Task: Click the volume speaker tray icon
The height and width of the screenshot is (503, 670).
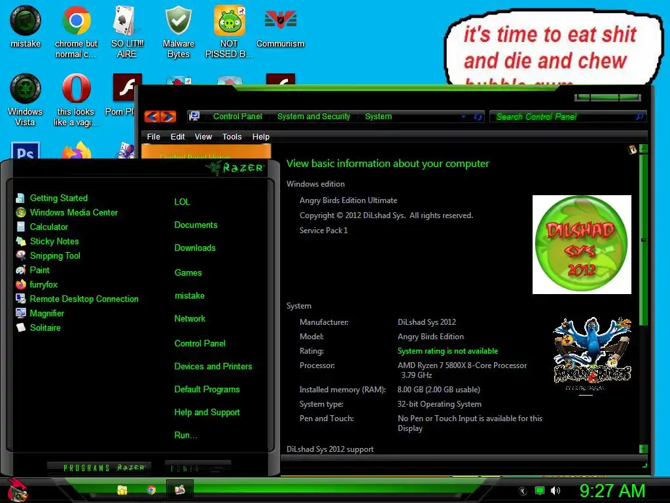Action: tap(555, 491)
